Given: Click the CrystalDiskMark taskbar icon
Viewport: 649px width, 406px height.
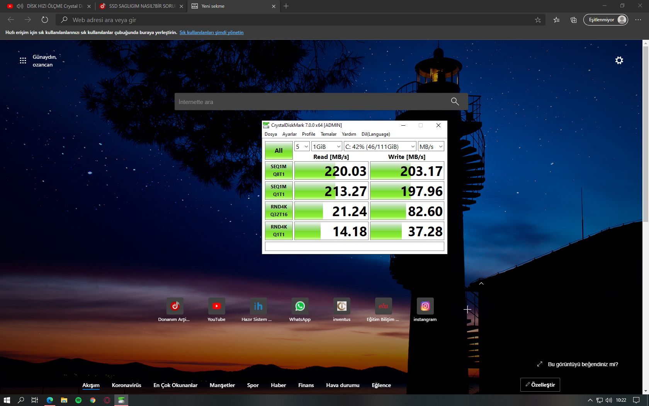Looking at the screenshot, I should pyautogui.click(x=121, y=400).
